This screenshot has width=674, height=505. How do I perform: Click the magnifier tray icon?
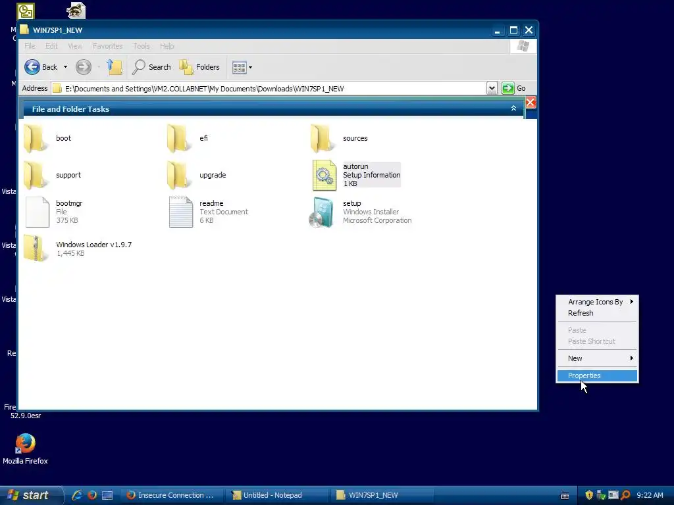[x=625, y=495]
